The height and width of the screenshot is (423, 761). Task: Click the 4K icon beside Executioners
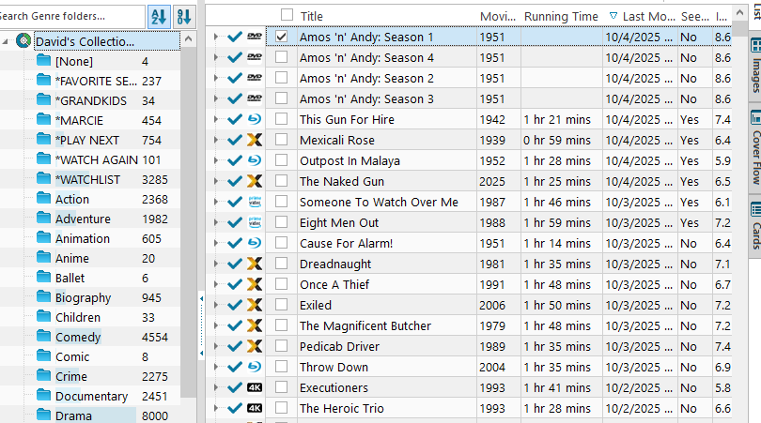pos(255,387)
